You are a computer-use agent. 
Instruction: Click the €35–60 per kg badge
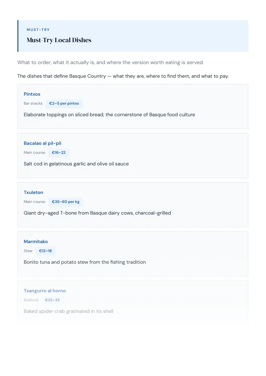(66, 202)
